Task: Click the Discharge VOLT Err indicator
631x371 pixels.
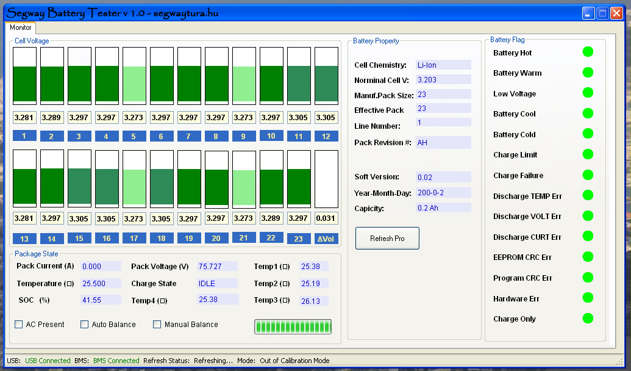Action: click(x=588, y=216)
